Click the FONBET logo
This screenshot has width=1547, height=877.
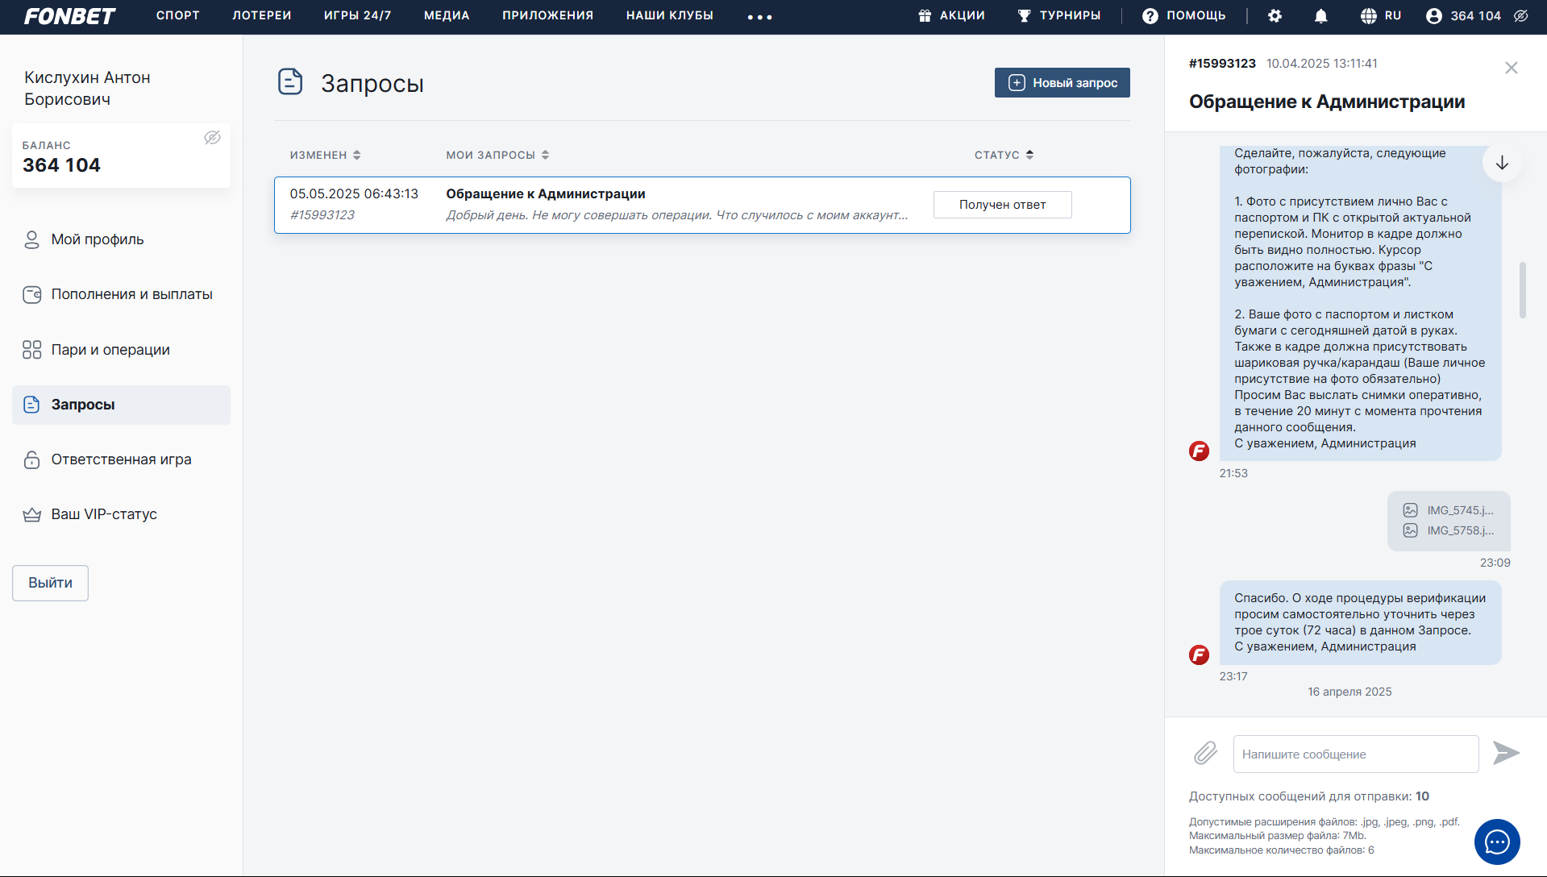(69, 16)
